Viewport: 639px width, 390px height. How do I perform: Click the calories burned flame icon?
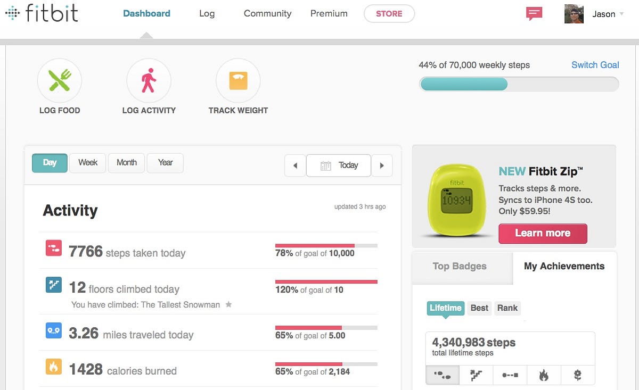click(x=54, y=367)
